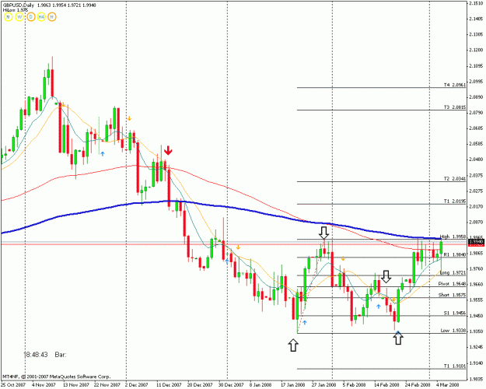Select the T3 2.0815 target level label

coord(454,107)
